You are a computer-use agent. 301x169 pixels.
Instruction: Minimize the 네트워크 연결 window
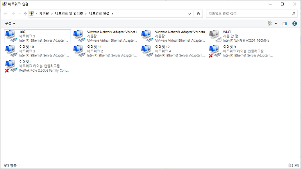pos(270,4)
